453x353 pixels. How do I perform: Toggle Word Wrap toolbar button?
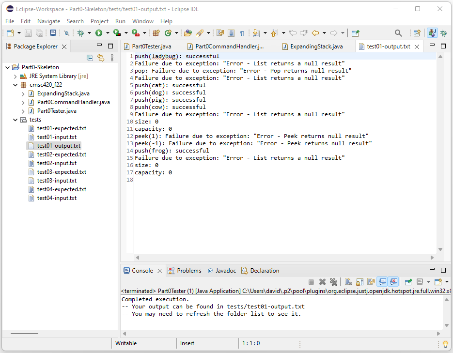(220, 33)
